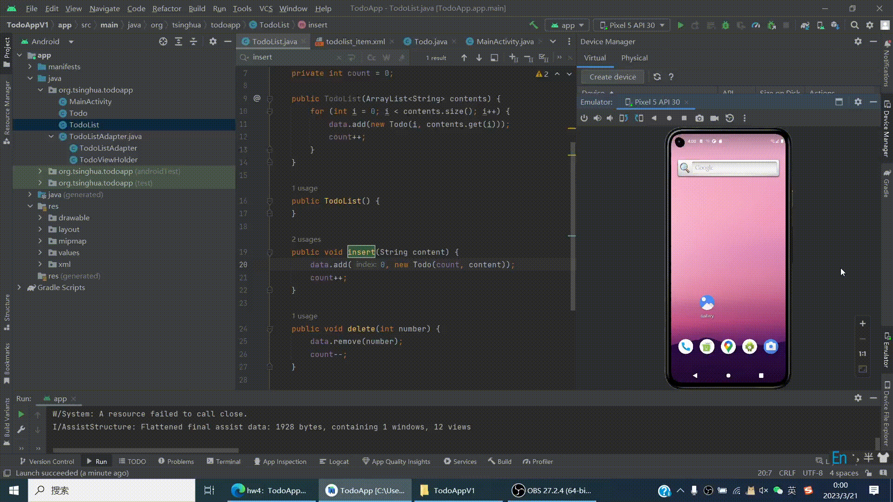Viewport: 893px width, 502px height.
Task: Switch to the Todo.java tab
Action: (430, 41)
